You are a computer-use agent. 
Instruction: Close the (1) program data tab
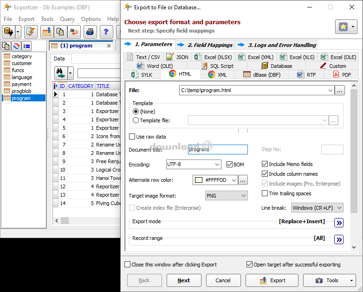(109, 46)
